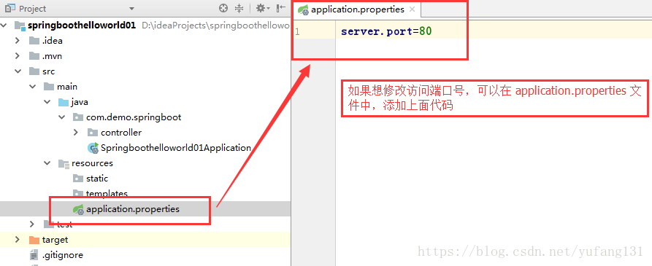The image size is (652, 266).
Task: Collapse the resources folder arrow
Action: click(47, 163)
